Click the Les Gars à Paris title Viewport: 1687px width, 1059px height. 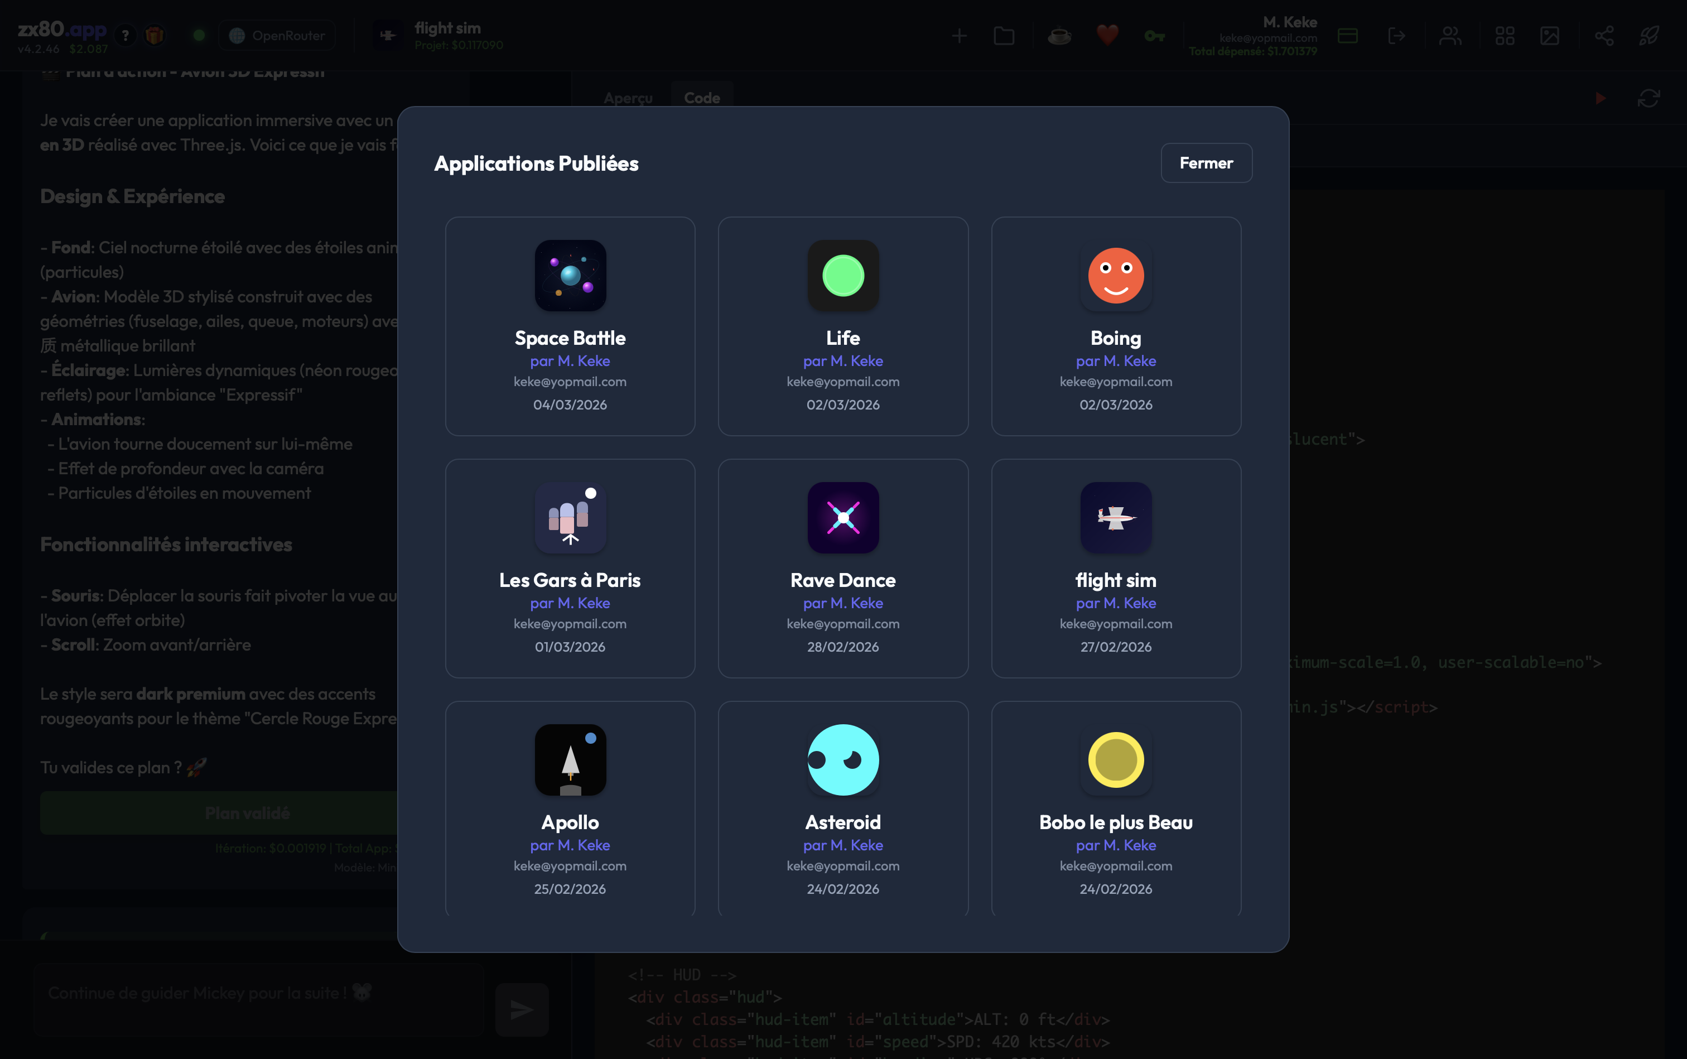(x=570, y=580)
